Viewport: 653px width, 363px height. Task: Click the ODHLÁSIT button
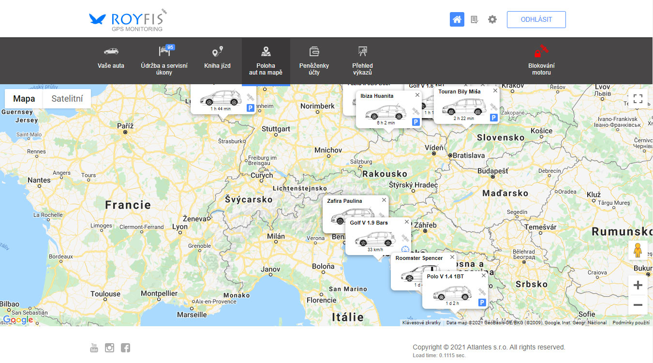[x=536, y=20]
